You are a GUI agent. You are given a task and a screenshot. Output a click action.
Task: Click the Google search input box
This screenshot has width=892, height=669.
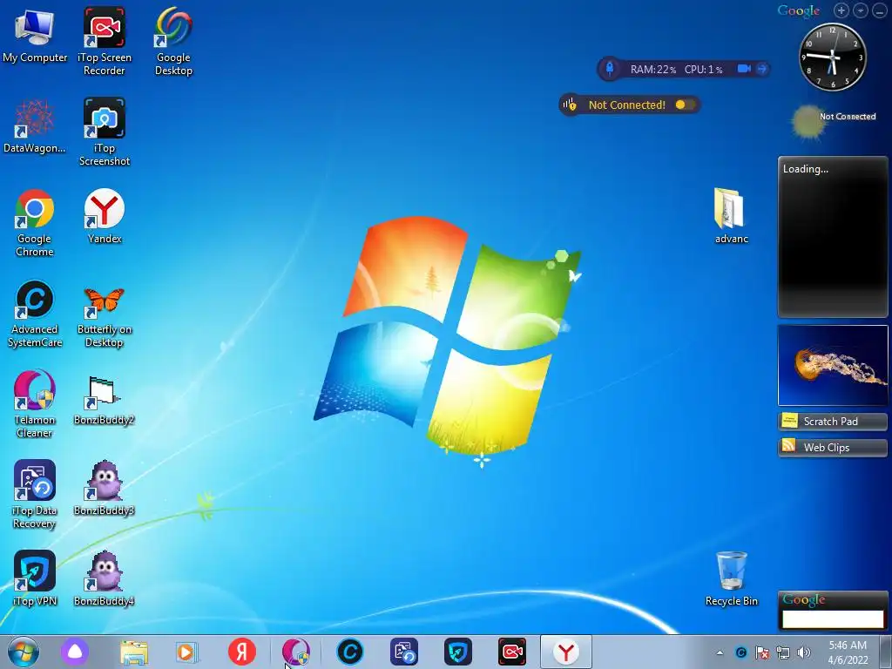[x=833, y=619]
